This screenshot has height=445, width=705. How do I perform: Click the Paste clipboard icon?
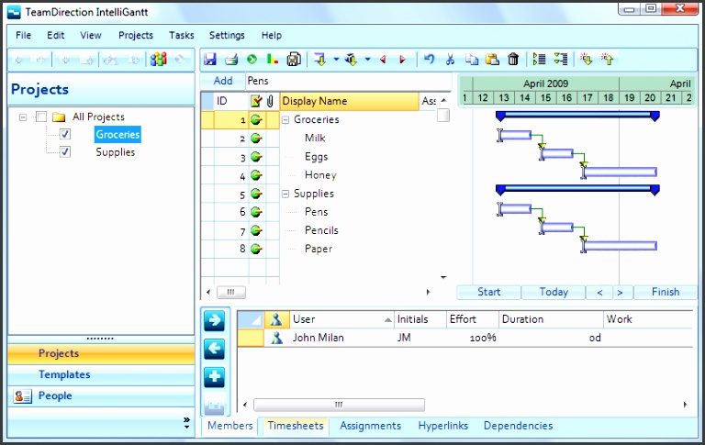(x=492, y=60)
